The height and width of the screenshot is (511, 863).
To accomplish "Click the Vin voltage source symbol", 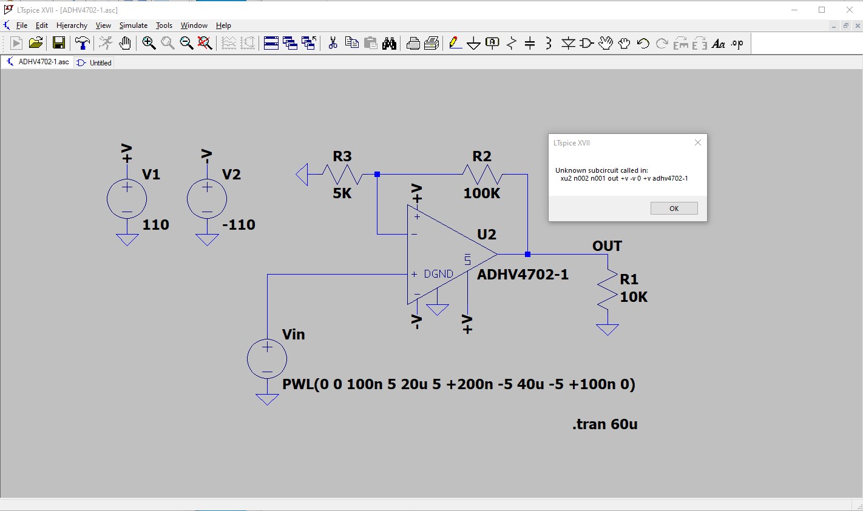I will click(x=267, y=359).
